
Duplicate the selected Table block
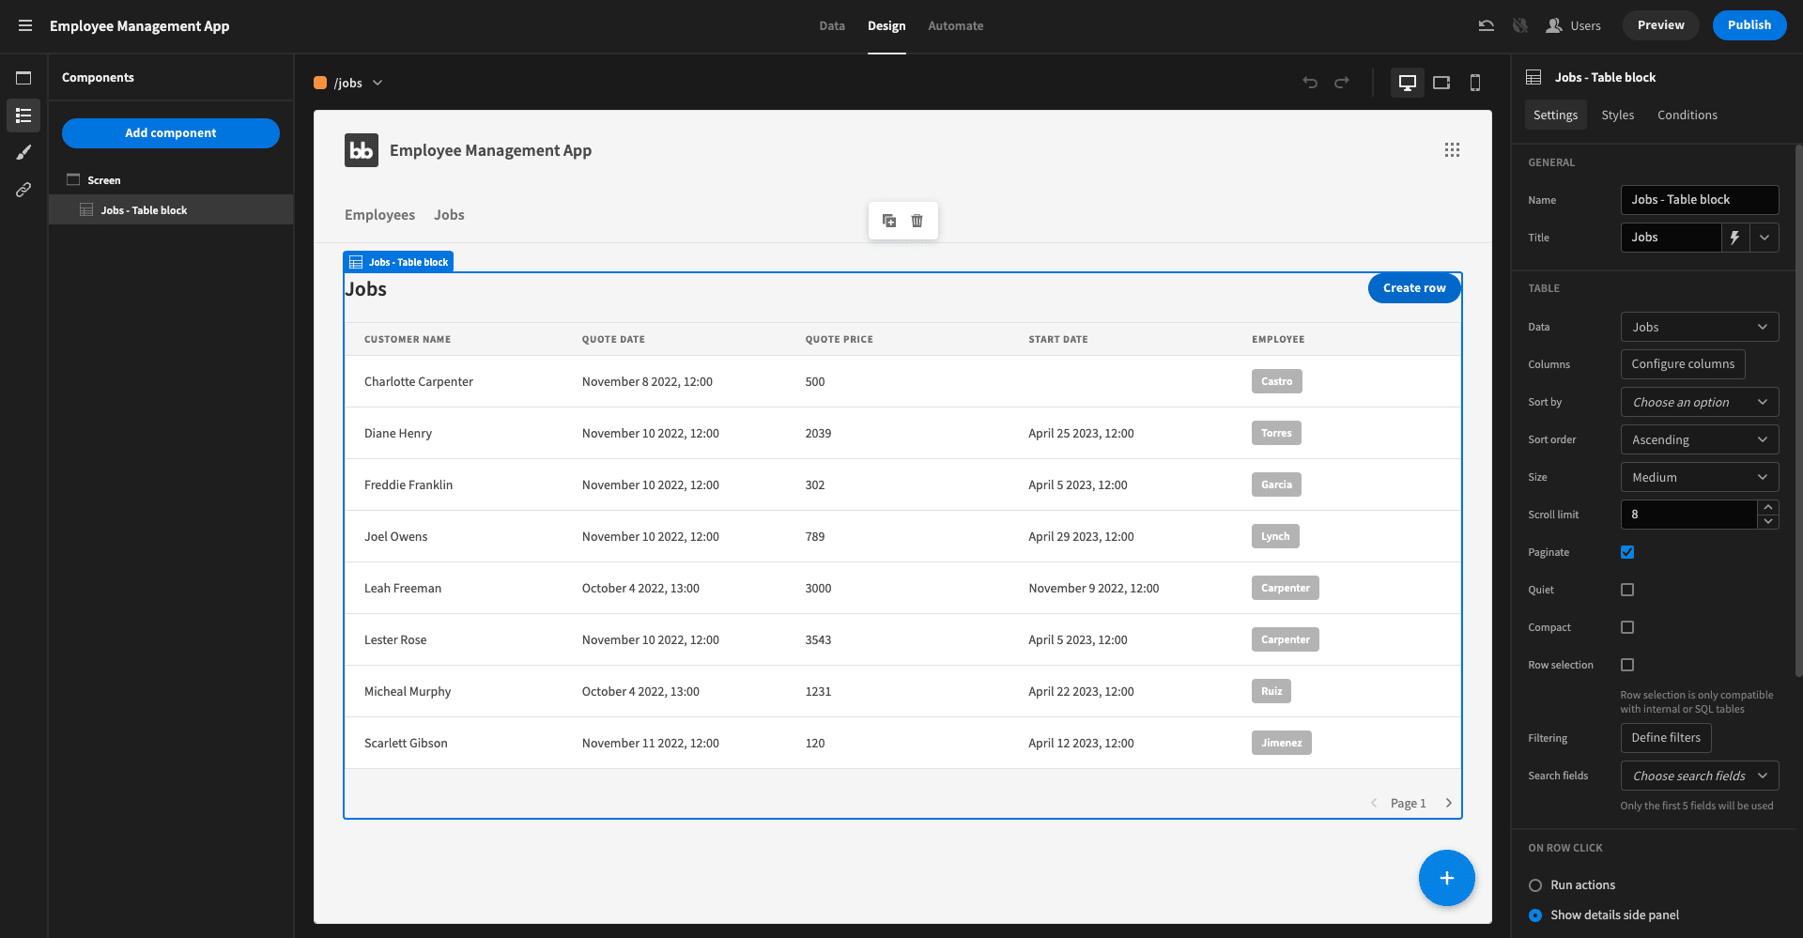(889, 221)
